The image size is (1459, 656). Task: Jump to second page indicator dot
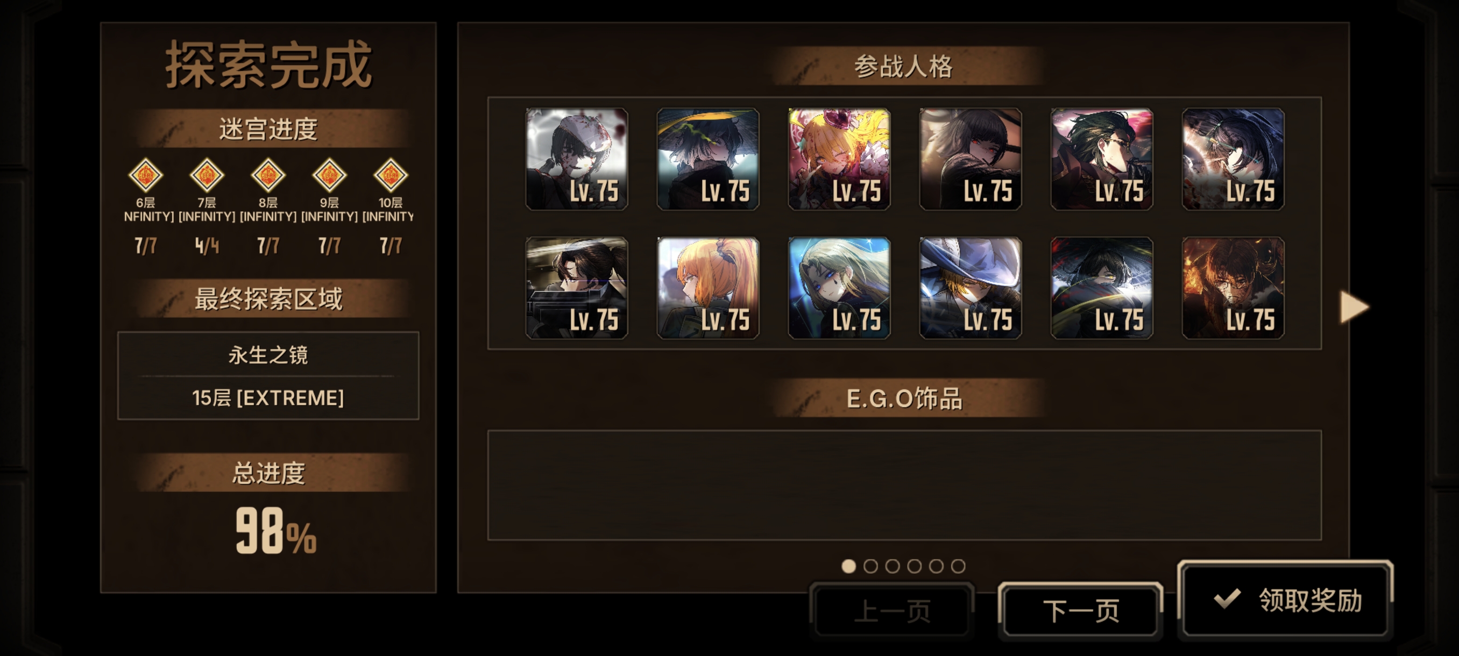point(870,566)
